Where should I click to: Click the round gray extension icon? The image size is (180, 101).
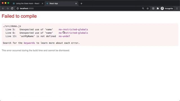coord(153,8)
